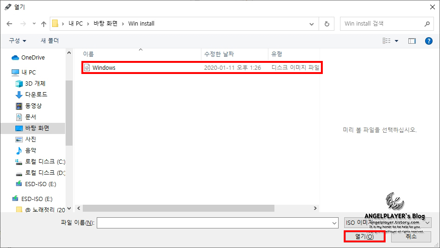Open the ISO 이미지 file type dropdown
Viewport: 440px width, 248px height.
point(387,223)
